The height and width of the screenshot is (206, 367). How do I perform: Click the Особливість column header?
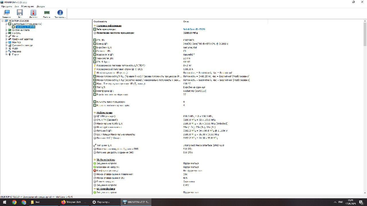click(100, 21)
